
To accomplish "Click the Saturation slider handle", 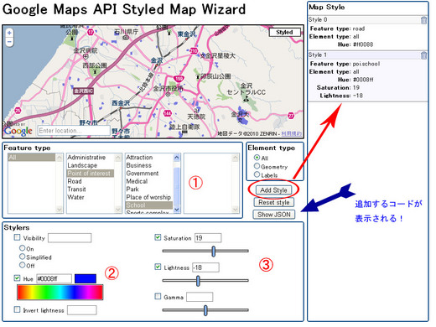I will (214, 251).
